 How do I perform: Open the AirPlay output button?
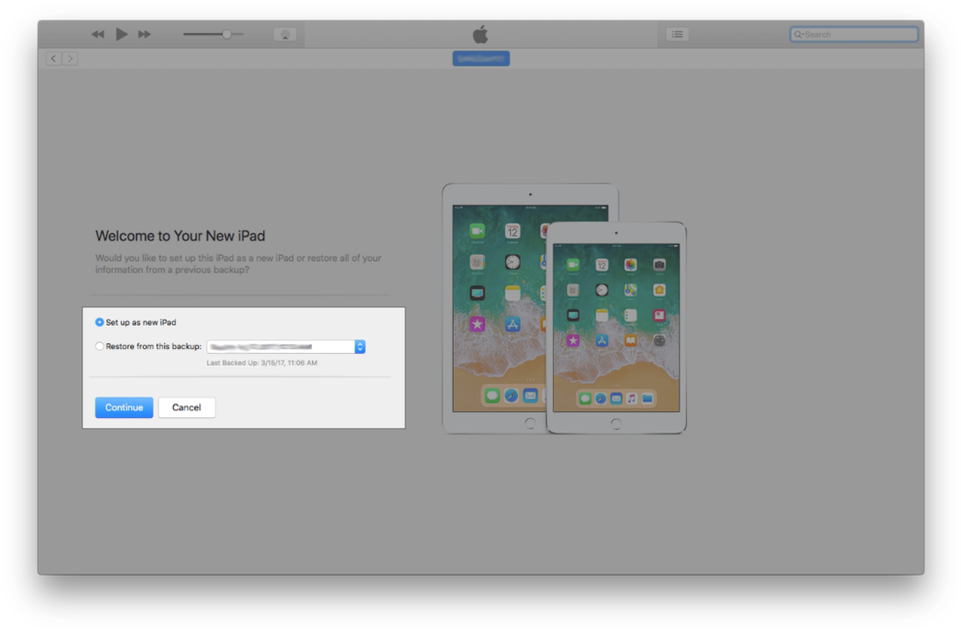click(x=285, y=34)
